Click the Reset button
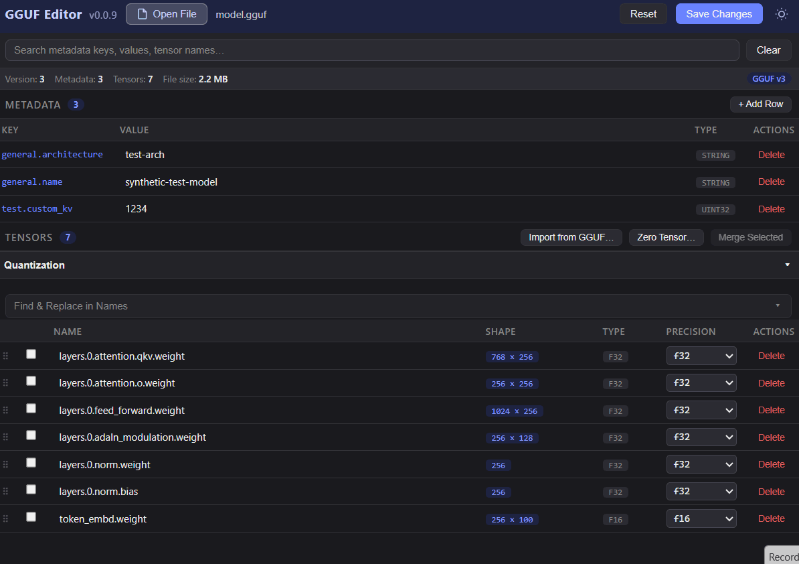 click(643, 14)
